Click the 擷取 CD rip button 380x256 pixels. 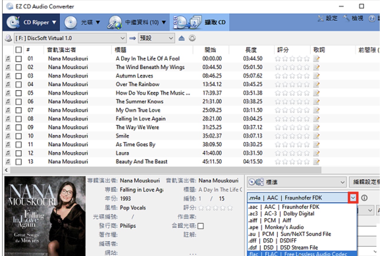(x=199, y=22)
